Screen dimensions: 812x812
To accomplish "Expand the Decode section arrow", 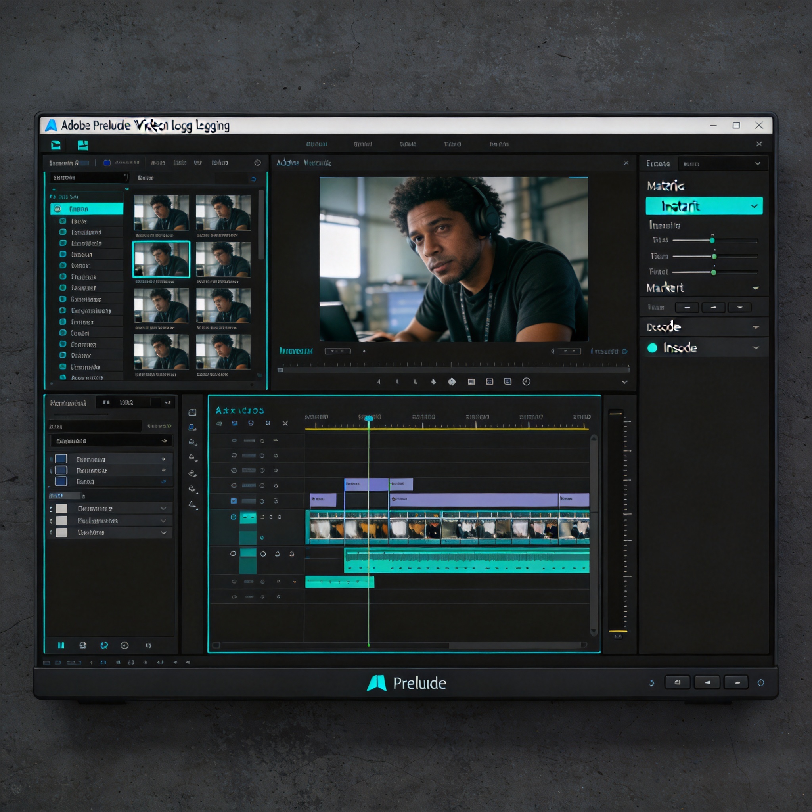I will (x=756, y=327).
